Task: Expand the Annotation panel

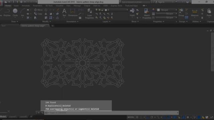Action: click(72, 22)
